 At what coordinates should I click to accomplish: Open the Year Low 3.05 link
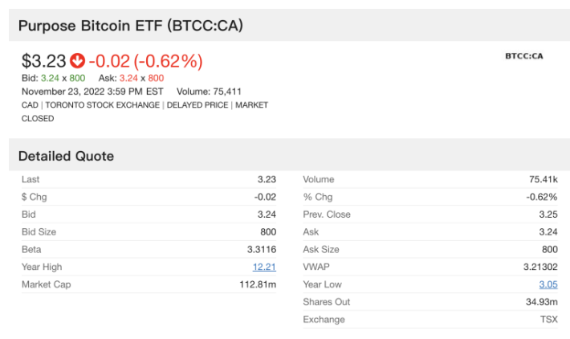coord(548,284)
